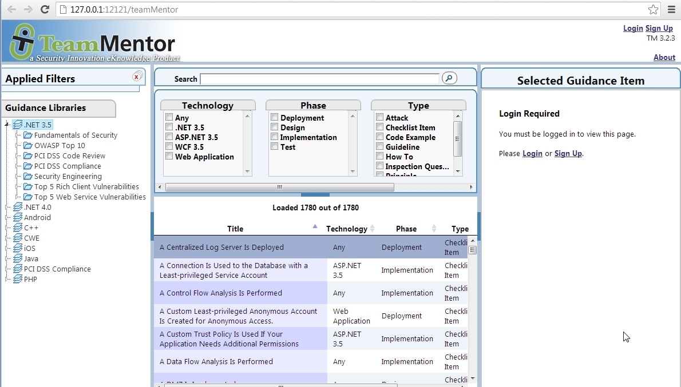Enable the ASP.NET 3.5 technology checkbox
This screenshot has height=387, width=681.
pos(169,137)
